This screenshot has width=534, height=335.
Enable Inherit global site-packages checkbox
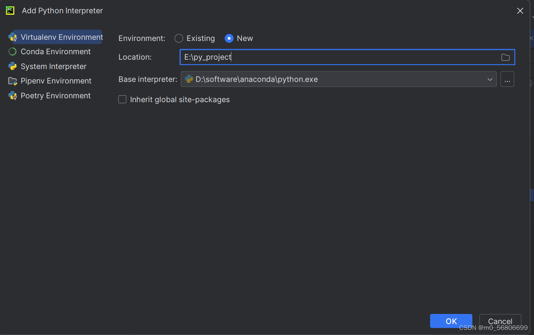pyautogui.click(x=122, y=99)
